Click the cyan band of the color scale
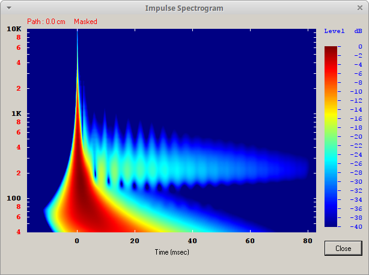This screenshot has height=275, width=369. [331, 159]
